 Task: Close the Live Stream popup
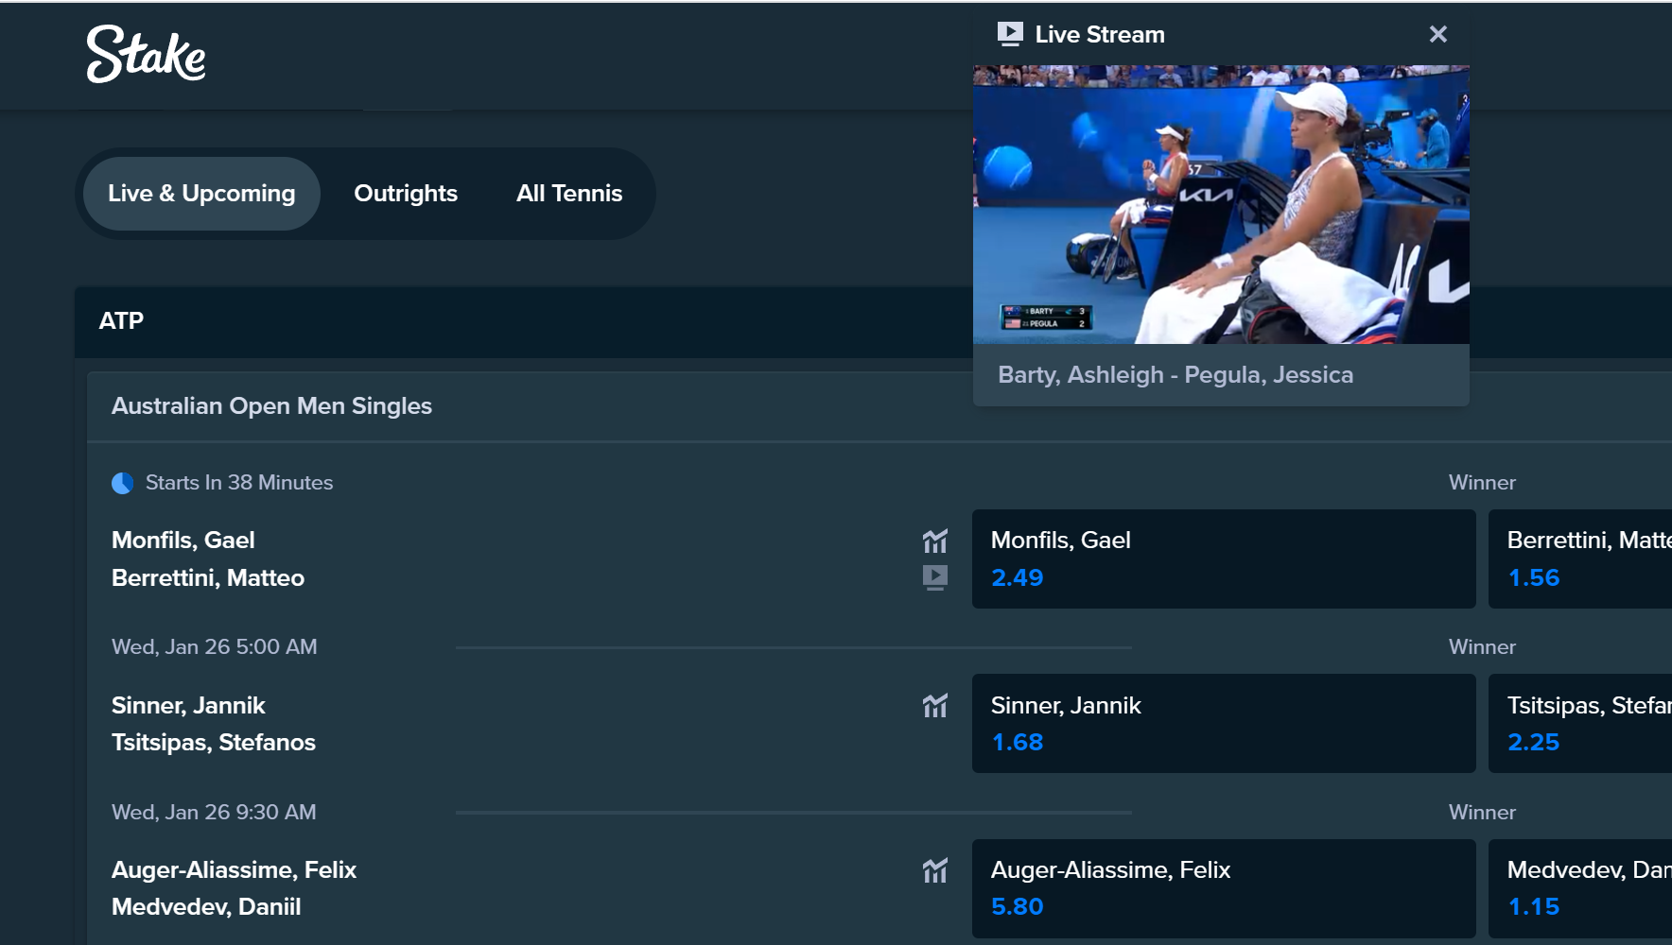pos(1437,34)
